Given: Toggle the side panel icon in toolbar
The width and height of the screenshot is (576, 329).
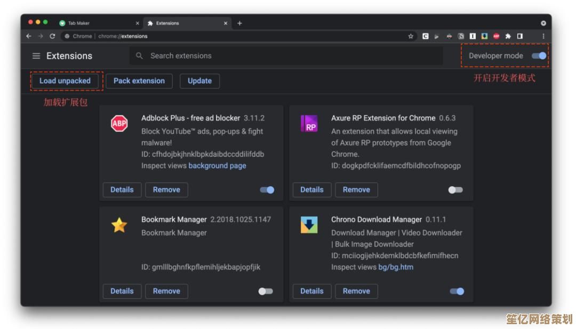Looking at the screenshot, I should coord(520,36).
